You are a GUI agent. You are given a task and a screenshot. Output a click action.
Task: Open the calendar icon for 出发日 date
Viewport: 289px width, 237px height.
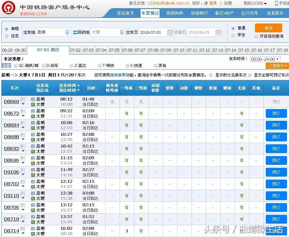170,33
